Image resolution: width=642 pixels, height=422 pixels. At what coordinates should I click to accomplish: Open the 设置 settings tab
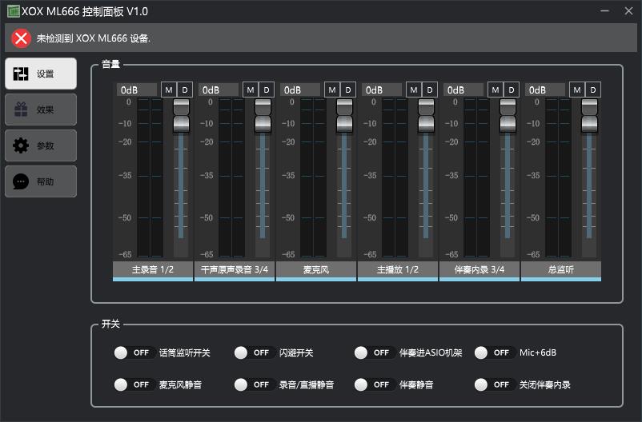pos(41,74)
